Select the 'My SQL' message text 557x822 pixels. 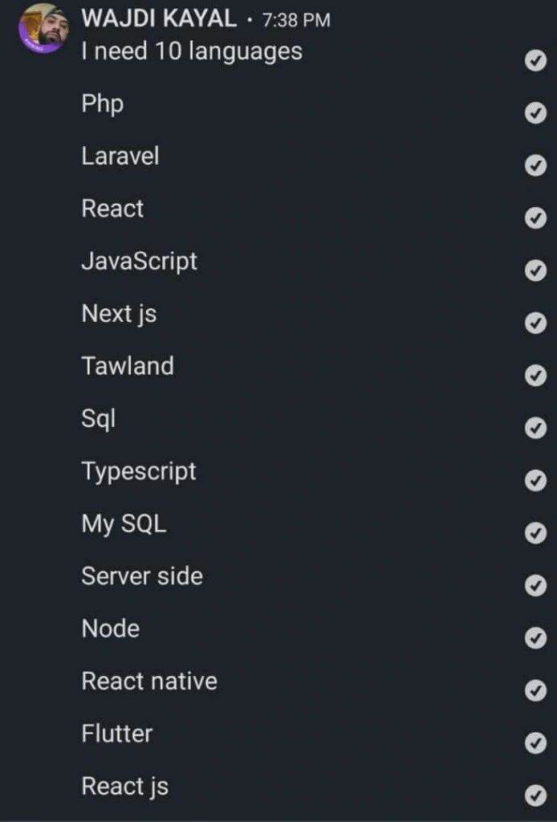point(124,524)
